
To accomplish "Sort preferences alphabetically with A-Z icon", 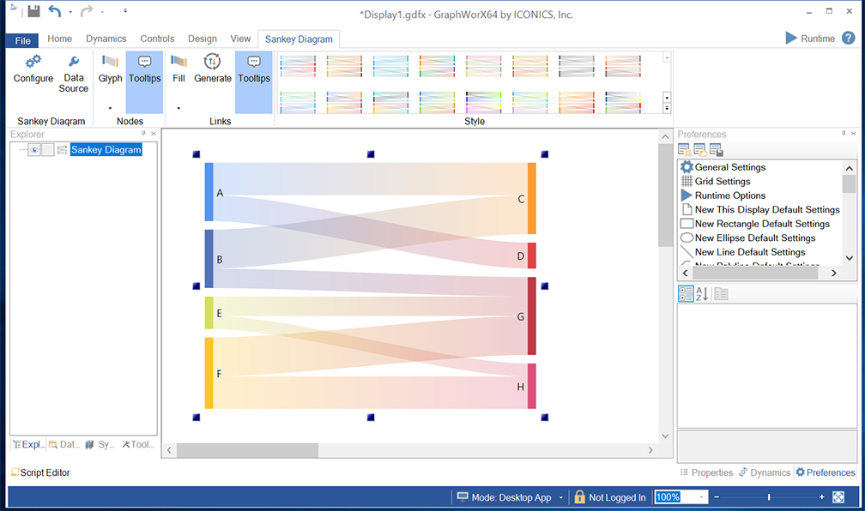I will (702, 294).
